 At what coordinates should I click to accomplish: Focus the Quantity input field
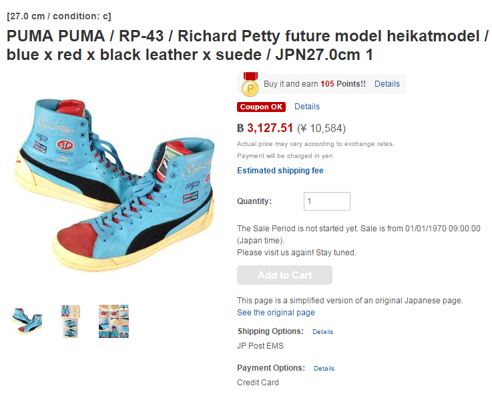(326, 201)
